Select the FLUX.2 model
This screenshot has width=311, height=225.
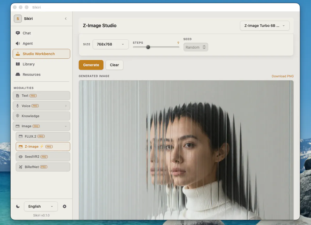(x=43, y=136)
